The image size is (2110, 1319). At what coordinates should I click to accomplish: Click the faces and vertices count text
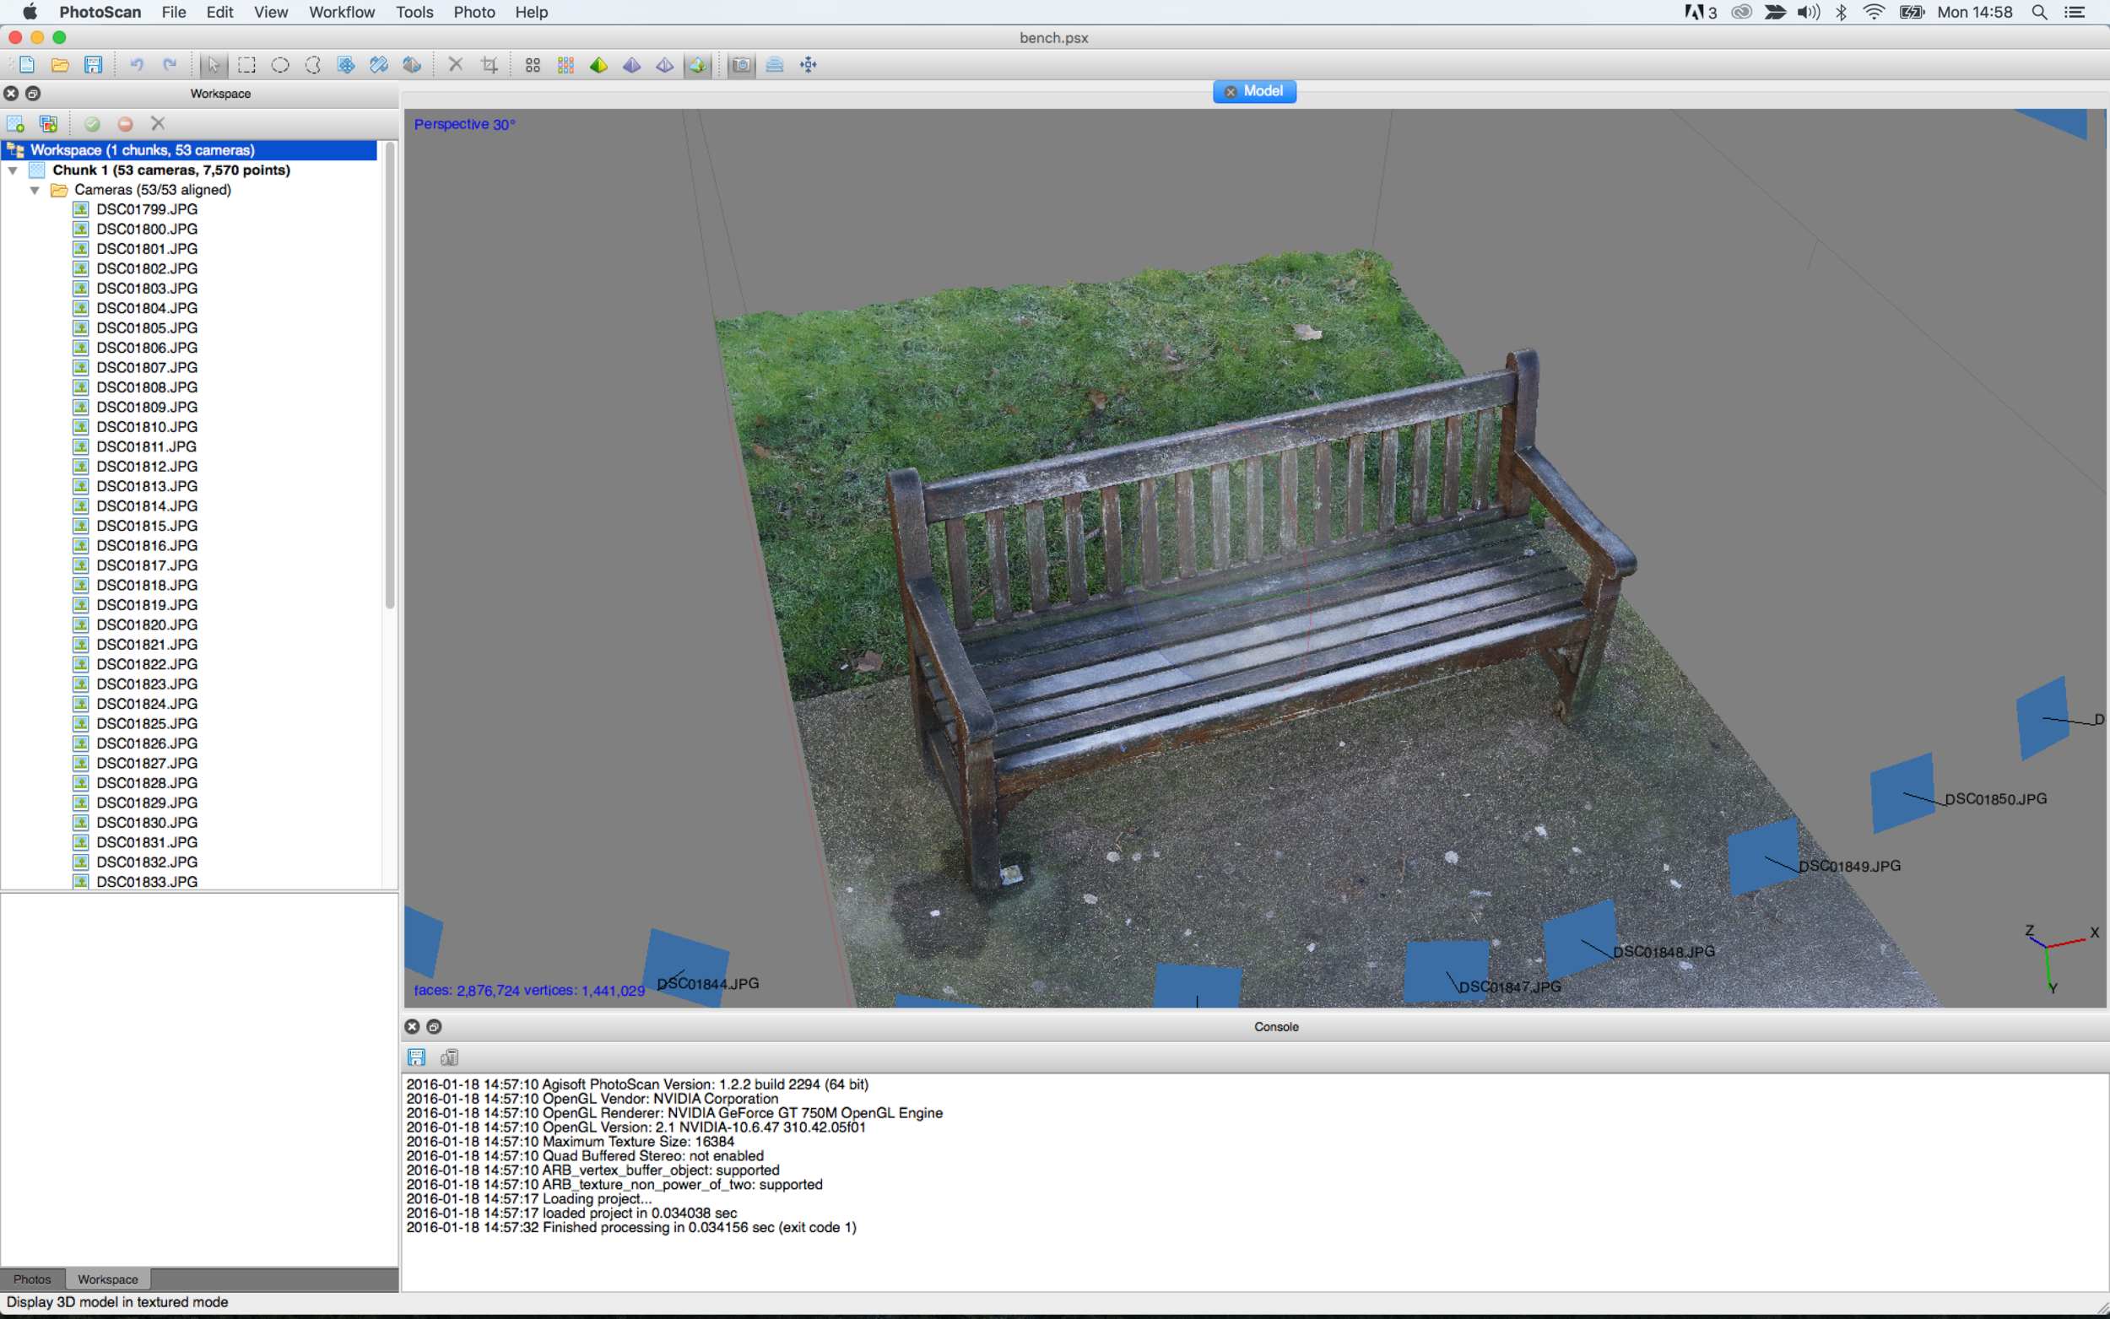[529, 990]
